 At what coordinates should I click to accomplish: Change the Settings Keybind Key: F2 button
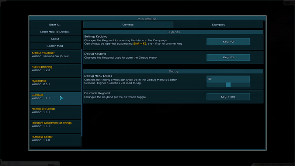tap(228, 42)
